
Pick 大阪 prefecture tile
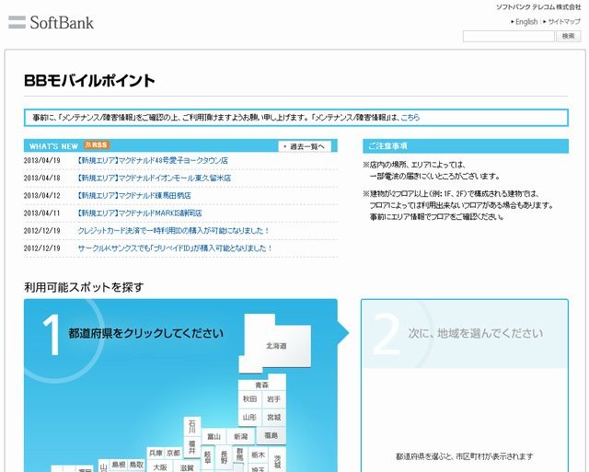coord(160,467)
